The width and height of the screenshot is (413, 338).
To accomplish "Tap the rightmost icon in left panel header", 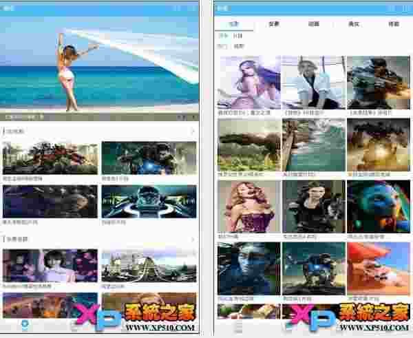I will (x=193, y=8).
